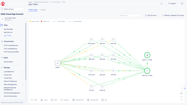This screenshot has width=187, height=105.
Task: Click the fit-to-screen graph icon
Action: 181,93
